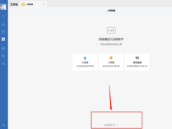Screen dimensions: 172x129
Task: Click the user avatar at top left
Action: coord(3,6)
